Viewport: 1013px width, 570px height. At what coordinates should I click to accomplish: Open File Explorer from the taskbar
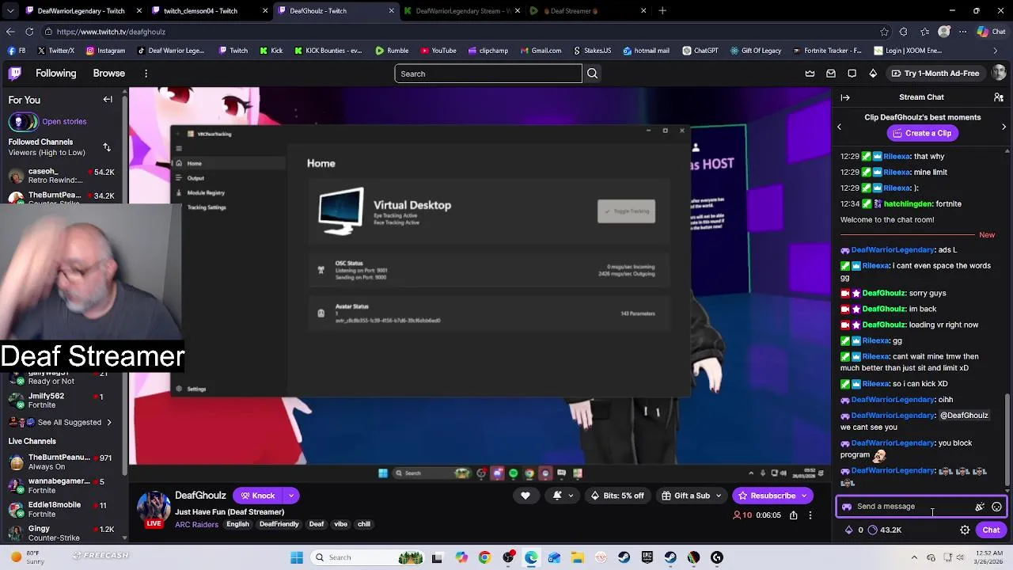578,557
